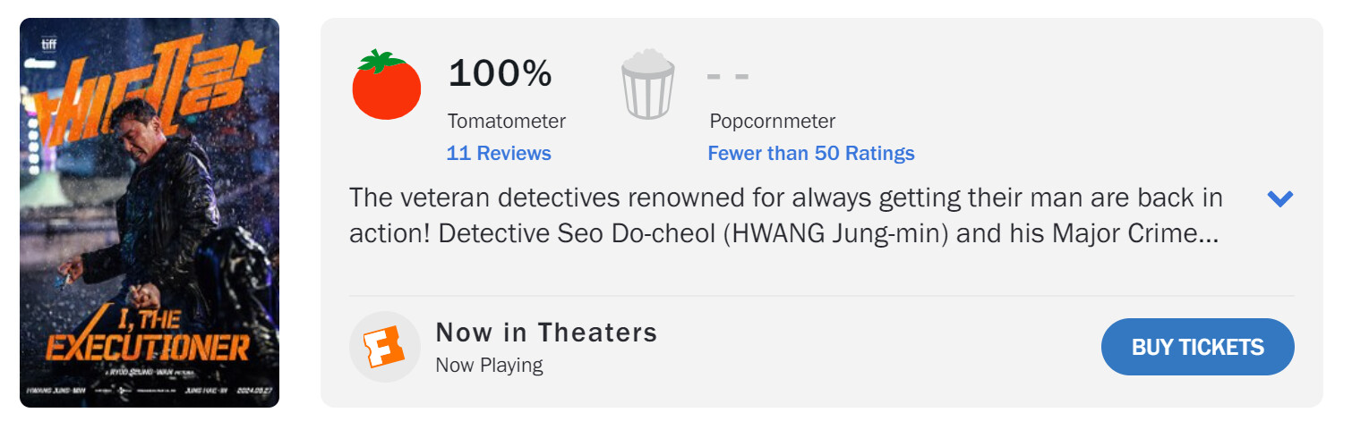Open the 11 Reviews link
Screen dimensions: 1352x438
coord(499,153)
